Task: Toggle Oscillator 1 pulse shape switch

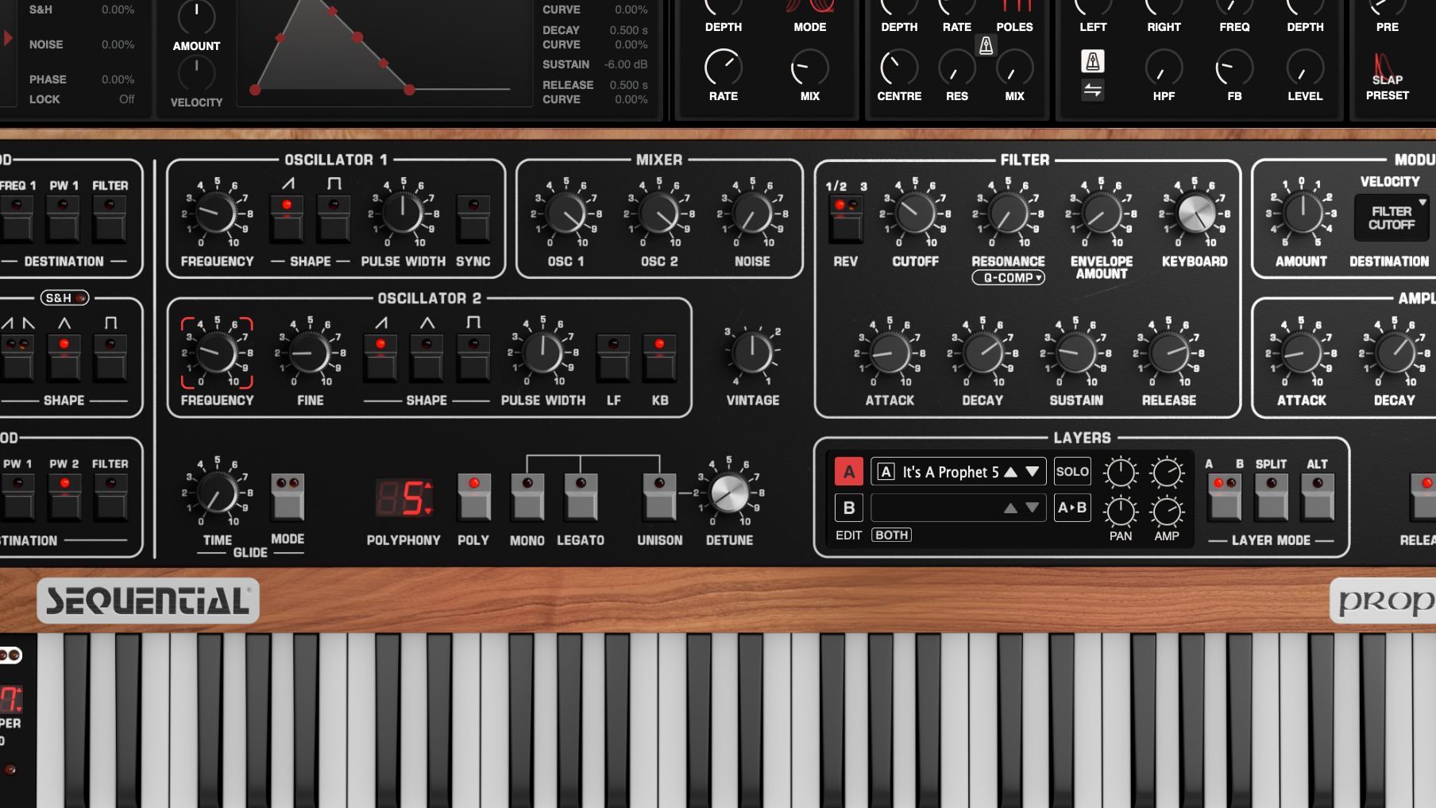Action: 334,218
